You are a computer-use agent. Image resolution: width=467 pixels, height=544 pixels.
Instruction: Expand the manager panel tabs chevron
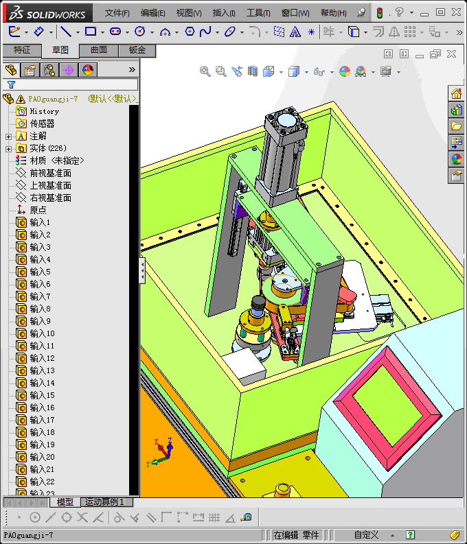click(132, 70)
